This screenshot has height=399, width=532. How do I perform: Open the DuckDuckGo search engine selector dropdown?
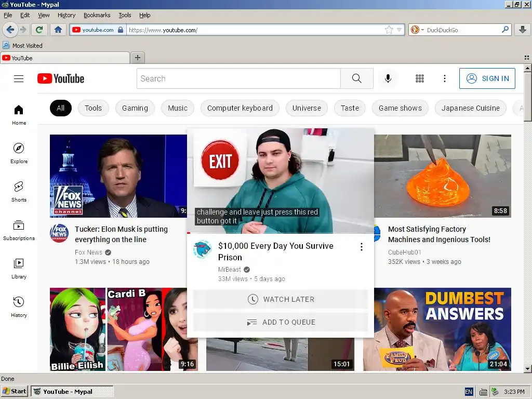[417, 30]
